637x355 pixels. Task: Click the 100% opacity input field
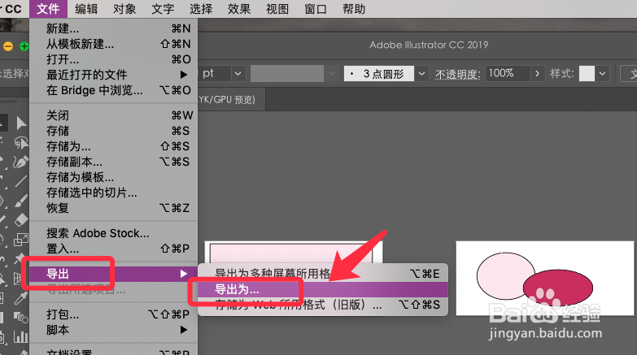(508, 74)
